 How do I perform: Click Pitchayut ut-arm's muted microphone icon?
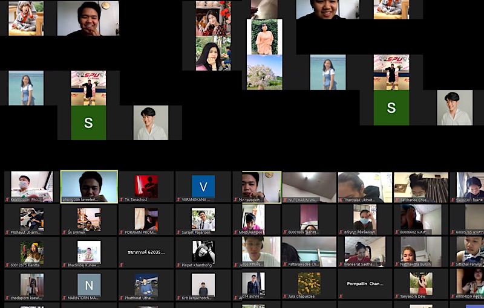tap(8, 233)
